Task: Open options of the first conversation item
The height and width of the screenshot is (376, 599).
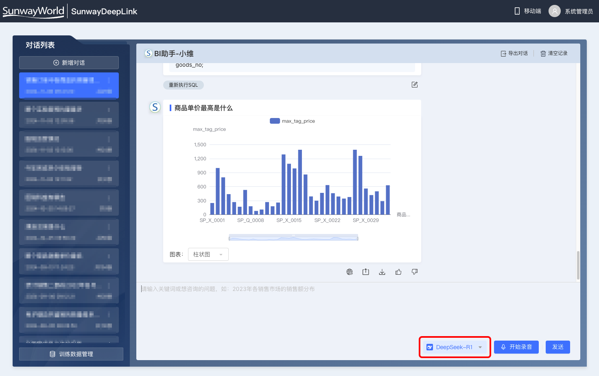Action: pos(109,80)
